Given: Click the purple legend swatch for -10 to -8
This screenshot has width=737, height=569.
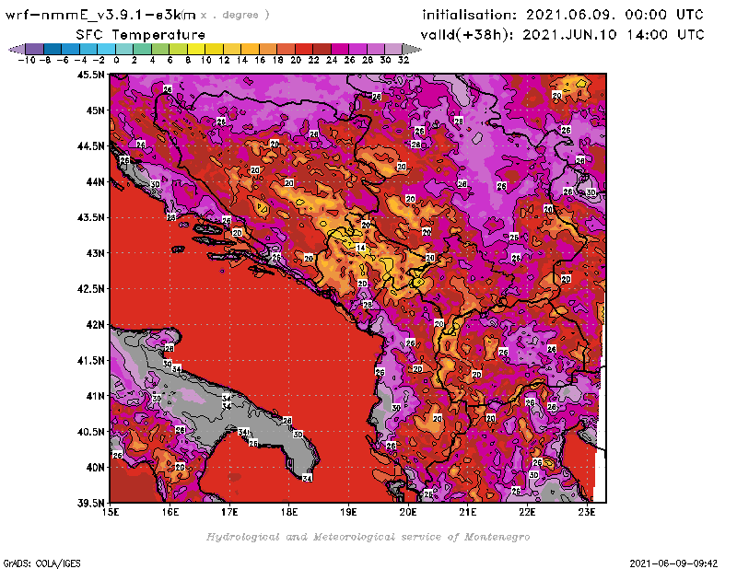Looking at the screenshot, I should (x=35, y=50).
